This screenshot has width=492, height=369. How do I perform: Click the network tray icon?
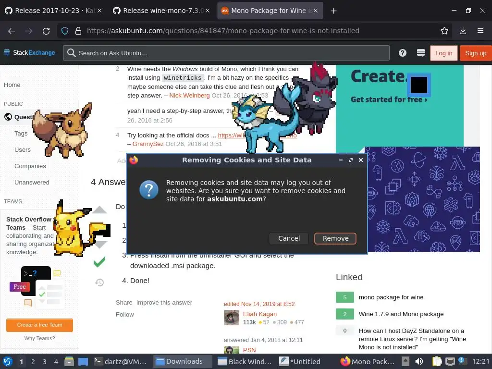click(450, 361)
